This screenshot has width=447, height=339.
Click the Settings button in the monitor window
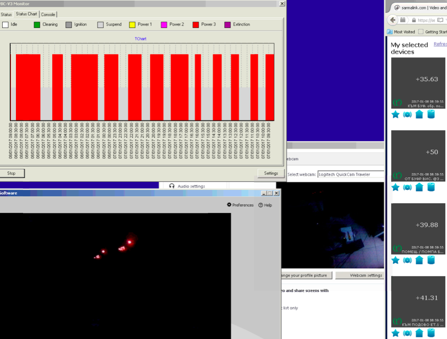point(271,173)
